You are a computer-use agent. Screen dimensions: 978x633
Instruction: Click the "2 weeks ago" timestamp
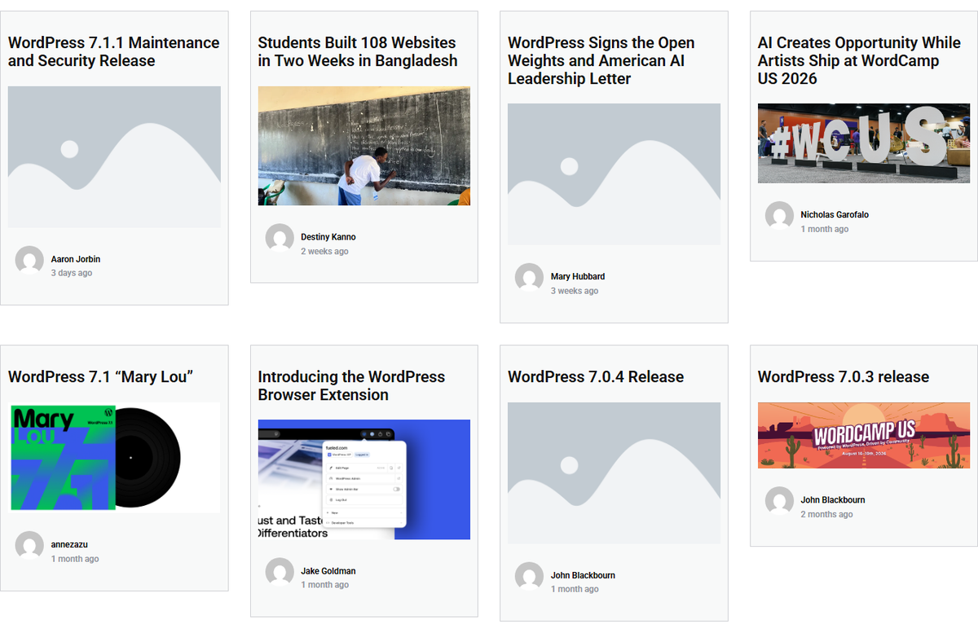pos(324,251)
